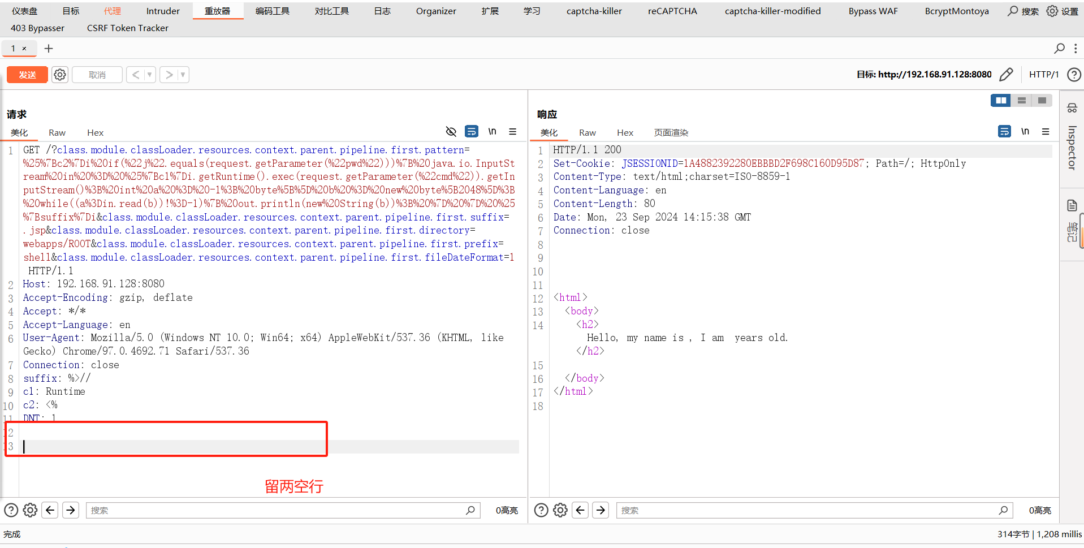The image size is (1084, 548).
Task: Open the 403 Bypasser tab
Action: pos(37,28)
